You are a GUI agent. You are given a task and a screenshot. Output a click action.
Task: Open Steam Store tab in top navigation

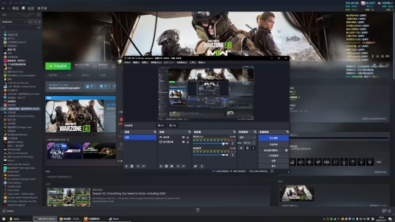point(15,8)
